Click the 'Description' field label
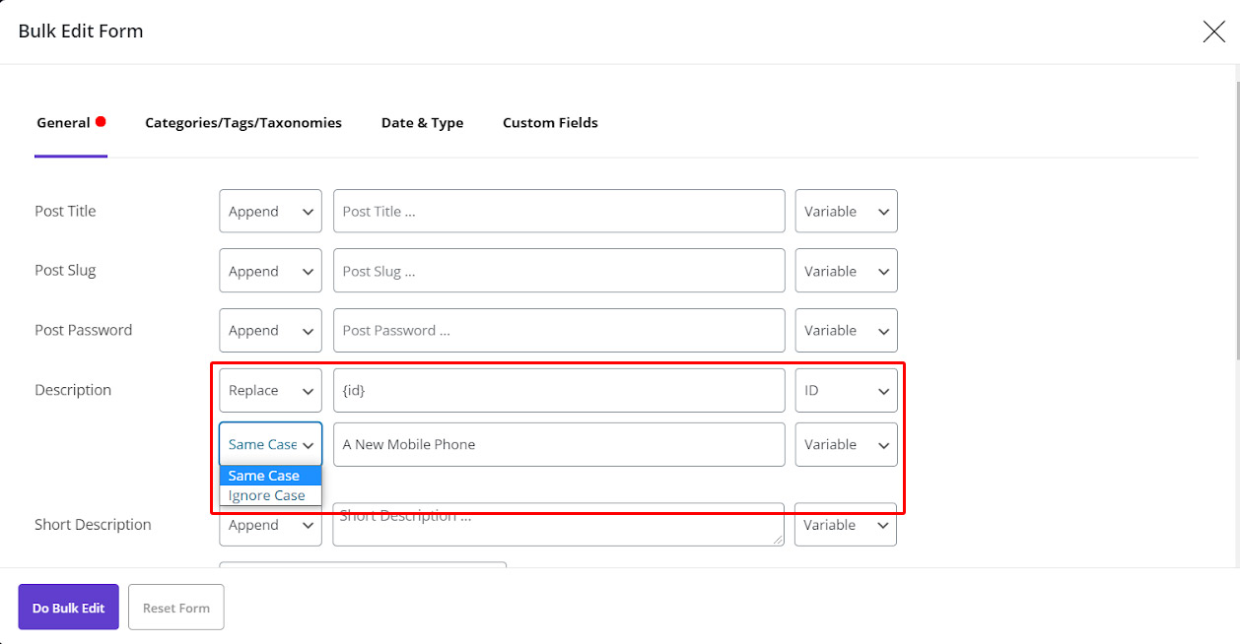The width and height of the screenshot is (1240, 644). pyautogui.click(x=73, y=390)
